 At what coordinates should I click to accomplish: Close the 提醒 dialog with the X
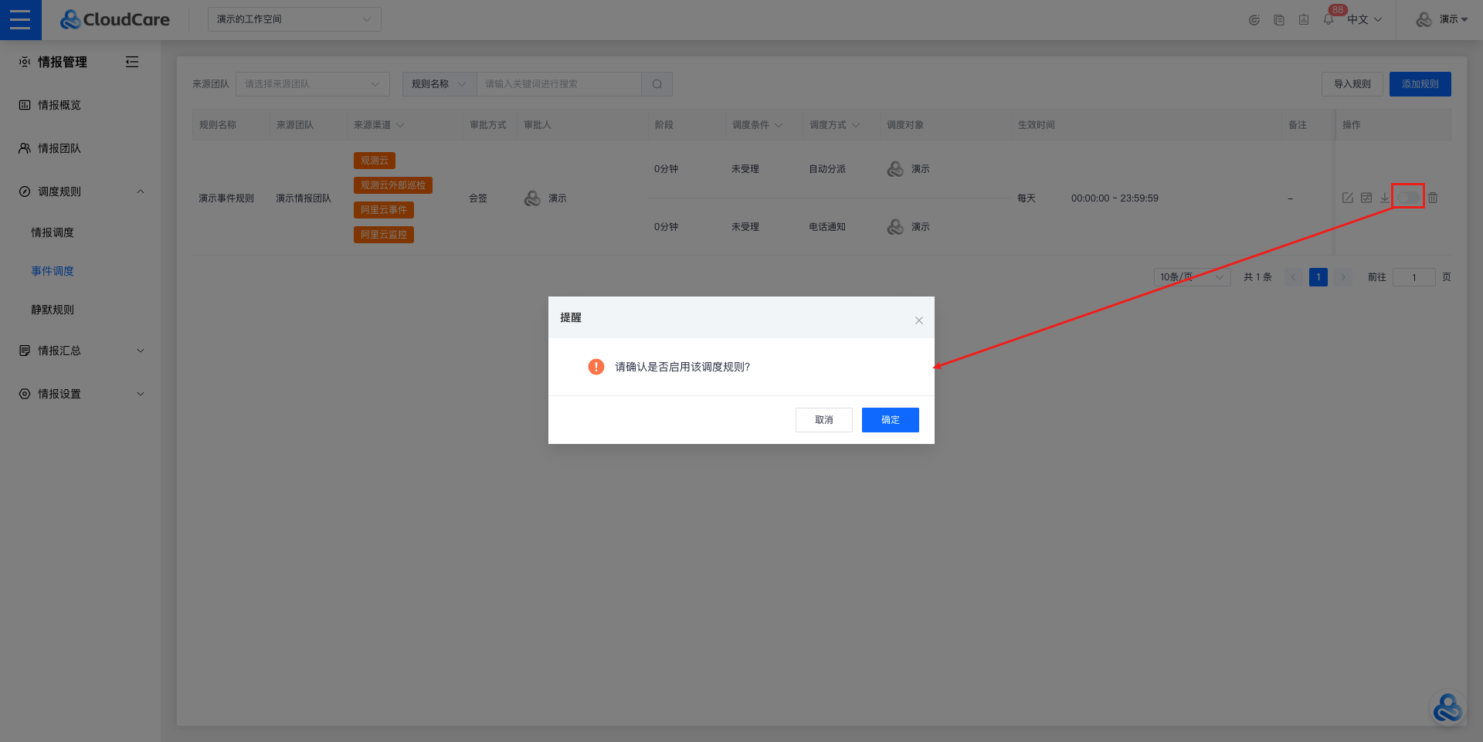tap(918, 320)
